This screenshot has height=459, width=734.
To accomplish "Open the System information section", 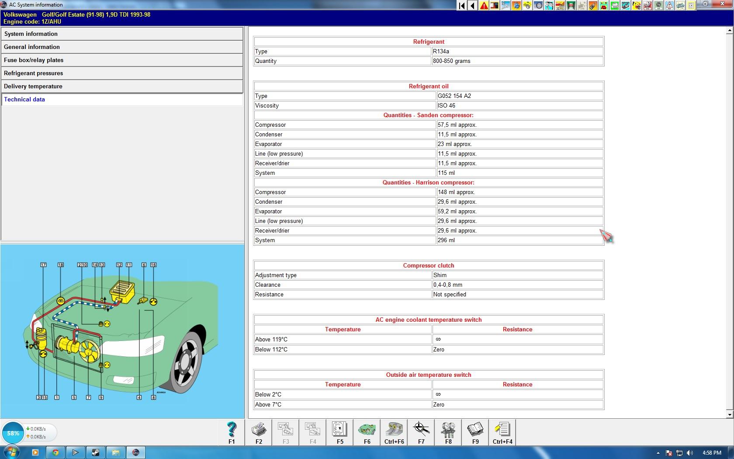I will tap(122, 34).
